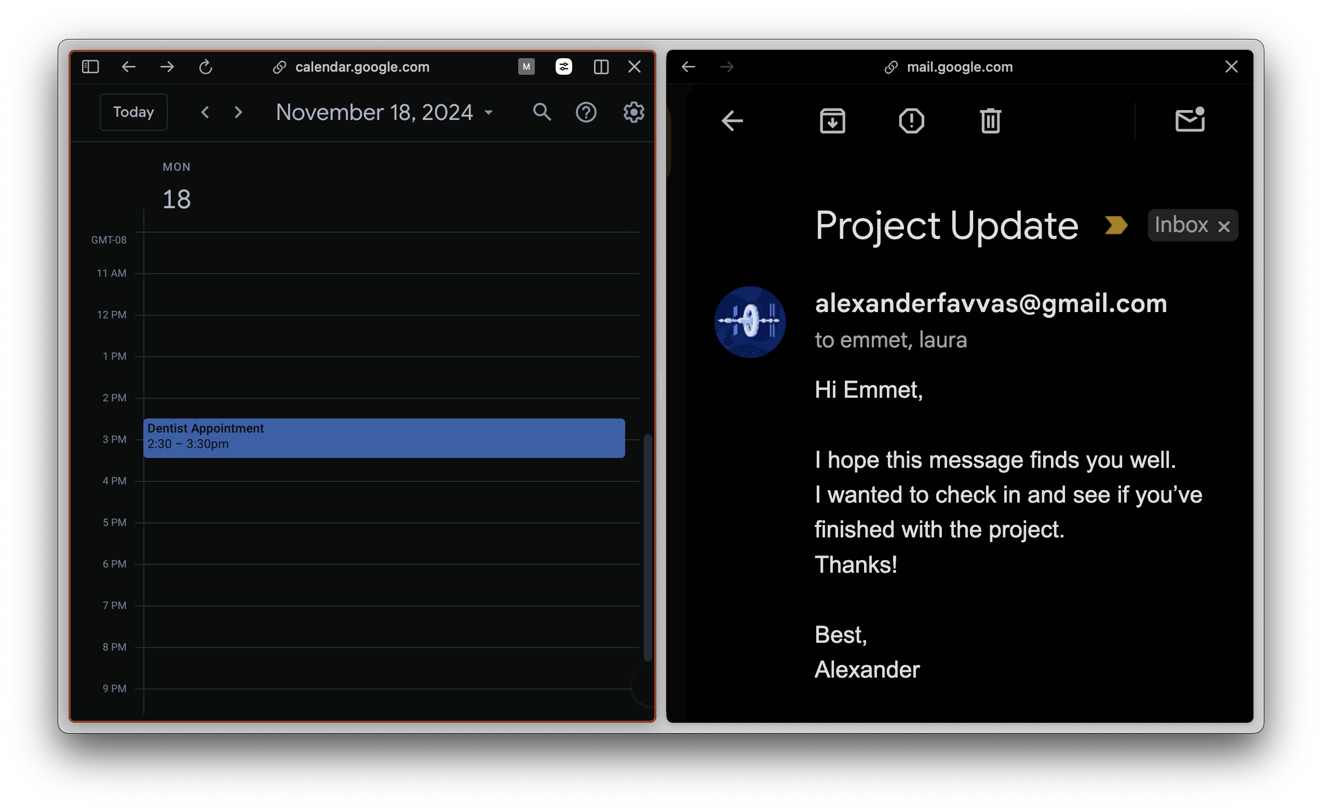Click the 5 PM time label

(x=115, y=522)
